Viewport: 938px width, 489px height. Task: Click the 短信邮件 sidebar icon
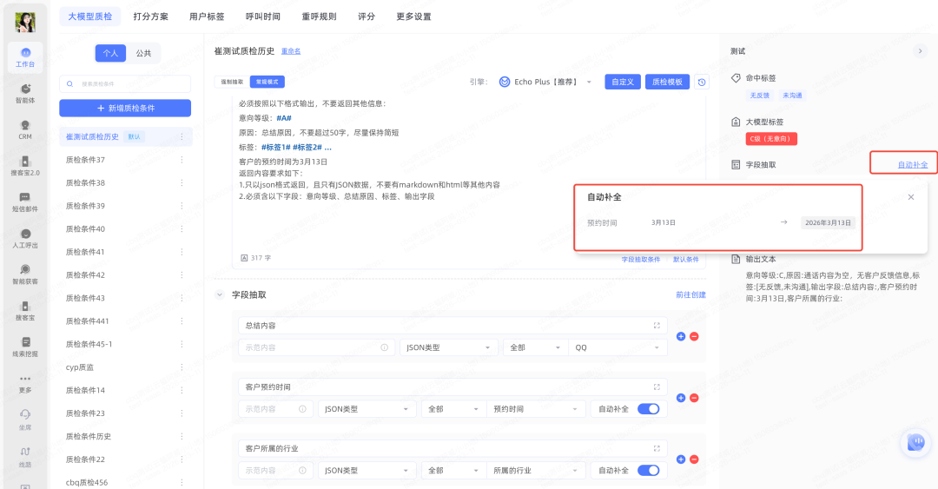click(x=25, y=202)
